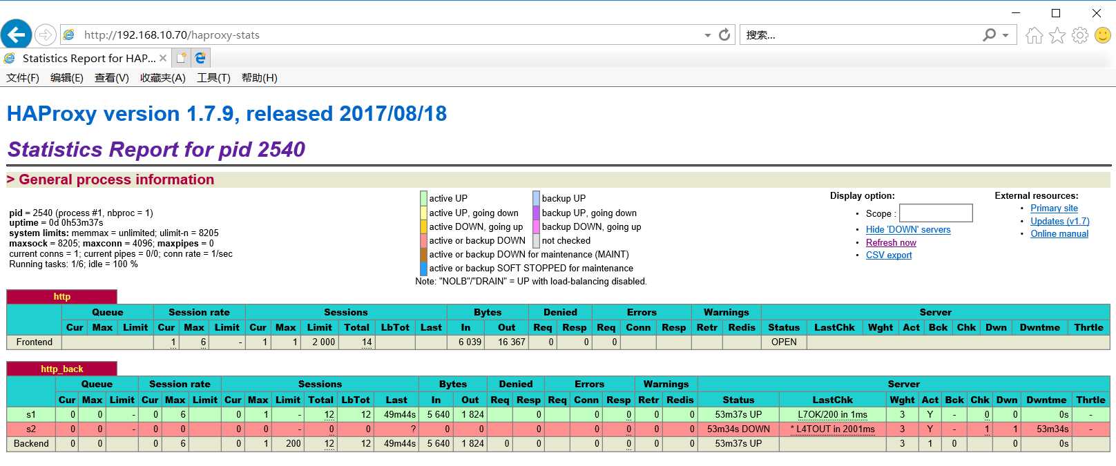Click the s1 server row name
The height and width of the screenshot is (466, 1116).
(31, 414)
